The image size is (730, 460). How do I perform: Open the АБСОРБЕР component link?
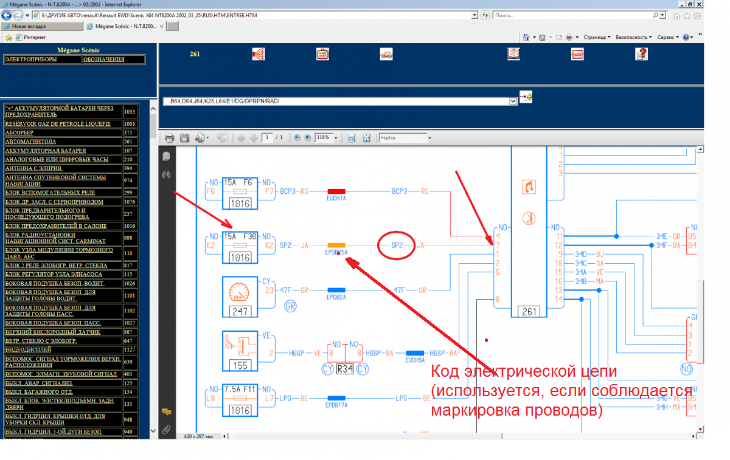coord(19,132)
